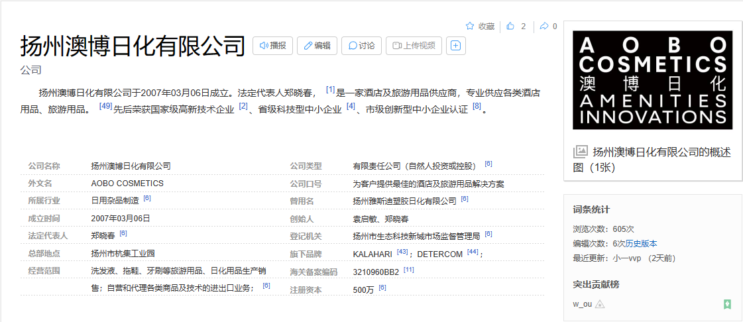Click reference [4] after 省级科技型中小企业
This screenshot has width=743, height=322.
click(x=351, y=106)
